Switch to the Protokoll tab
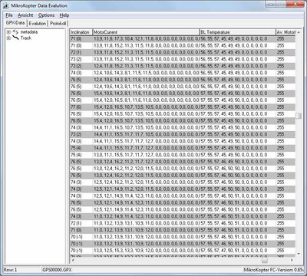 pos(58,24)
